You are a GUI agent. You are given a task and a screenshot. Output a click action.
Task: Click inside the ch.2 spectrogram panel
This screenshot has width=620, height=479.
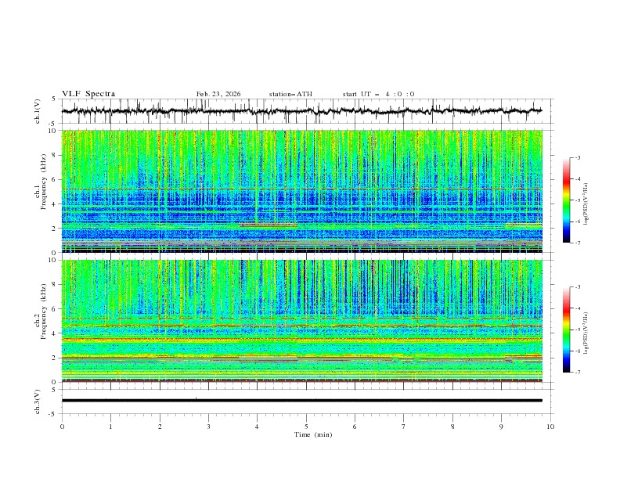[x=301, y=321]
